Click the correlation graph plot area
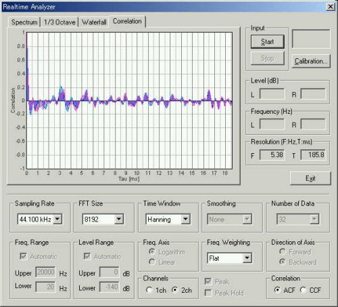The height and width of the screenshot is (307, 338). coord(129,100)
